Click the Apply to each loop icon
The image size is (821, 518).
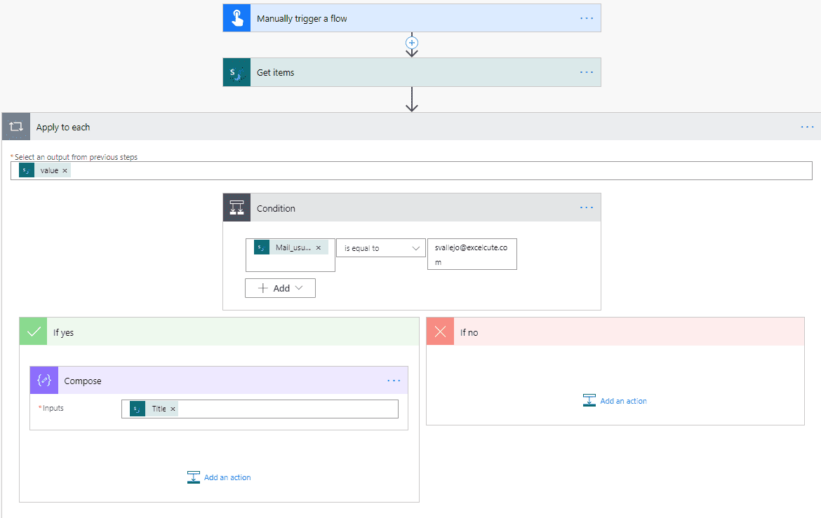[x=15, y=127]
